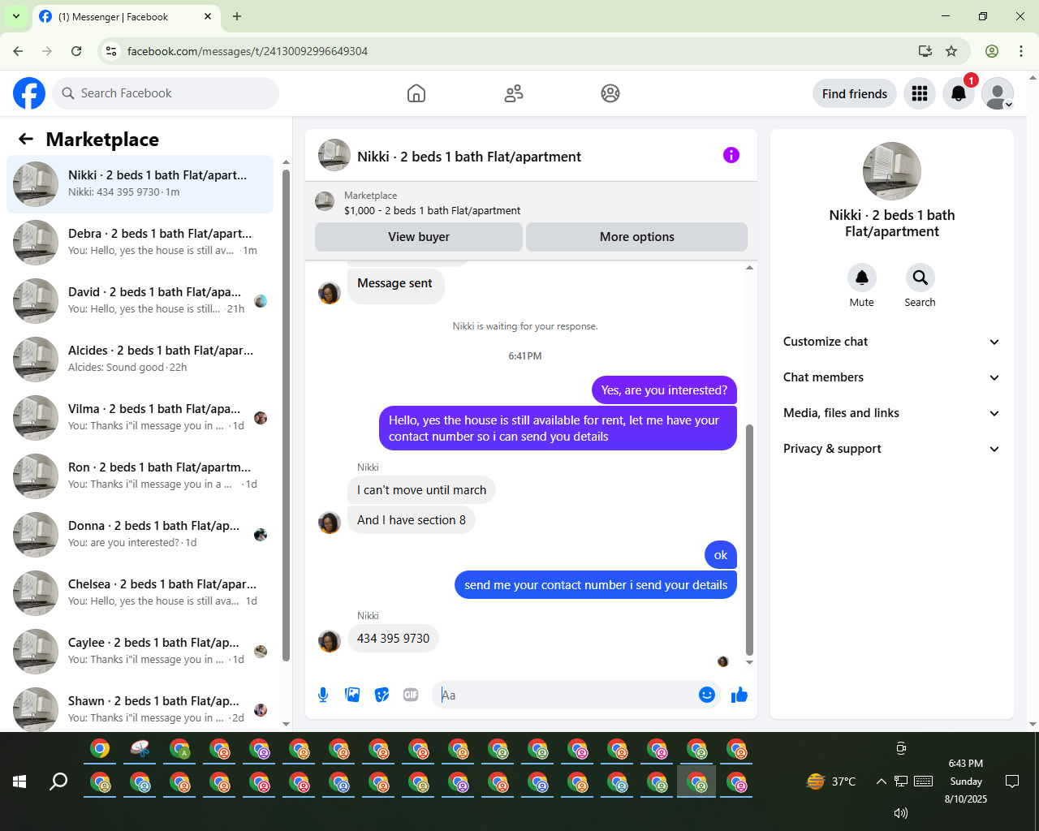
Task: Search in conversation magnifier icon
Action: click(920, 278)
